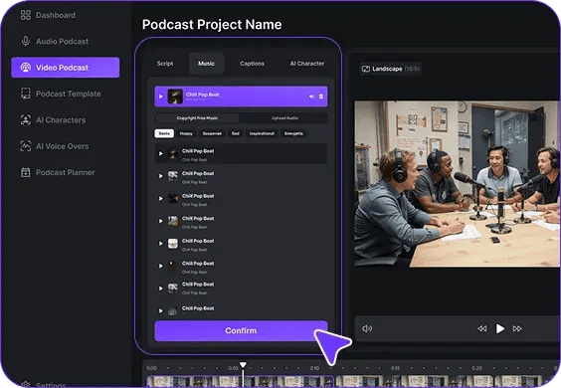Filter music by Inspirational
This screenshot has width=561, height=388.
click(262, 133)
